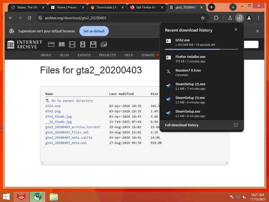
Task: Click the gta2_20200403_files.xml link
Action: (67, 132)
